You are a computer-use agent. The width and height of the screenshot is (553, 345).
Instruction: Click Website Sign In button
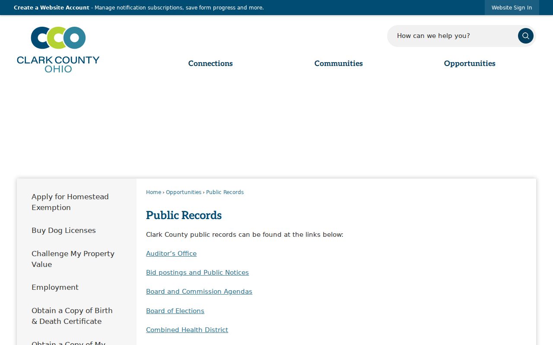pos(512,8)
